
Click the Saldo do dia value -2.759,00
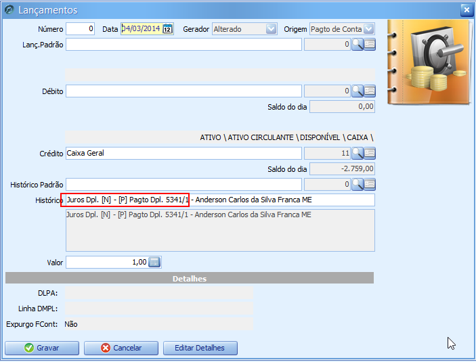(x=342, y=168)
